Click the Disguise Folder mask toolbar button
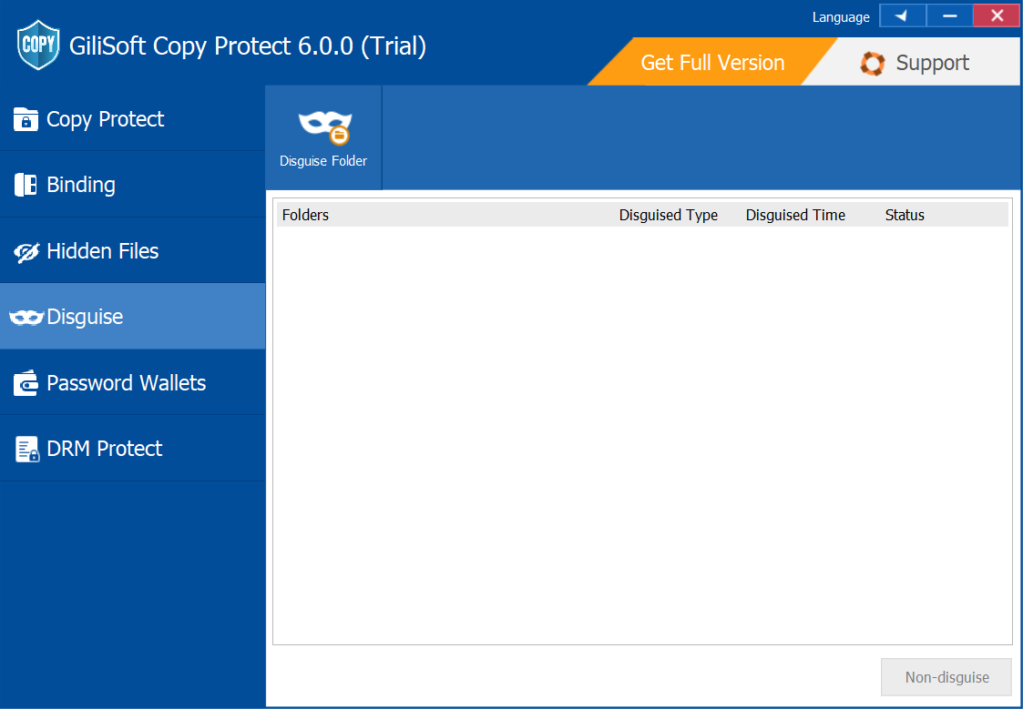The height and width of the screenshot is (709, 1023). pyautogui.click(x=323, y=138)
